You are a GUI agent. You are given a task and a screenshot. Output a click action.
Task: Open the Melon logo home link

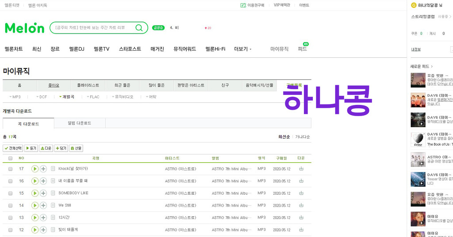pyautogui.click(x=25, y=28)
